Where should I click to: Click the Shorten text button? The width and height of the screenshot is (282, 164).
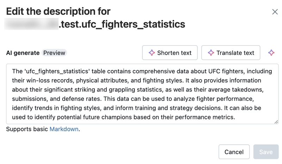pyautogui.click(x=170, y=53)
